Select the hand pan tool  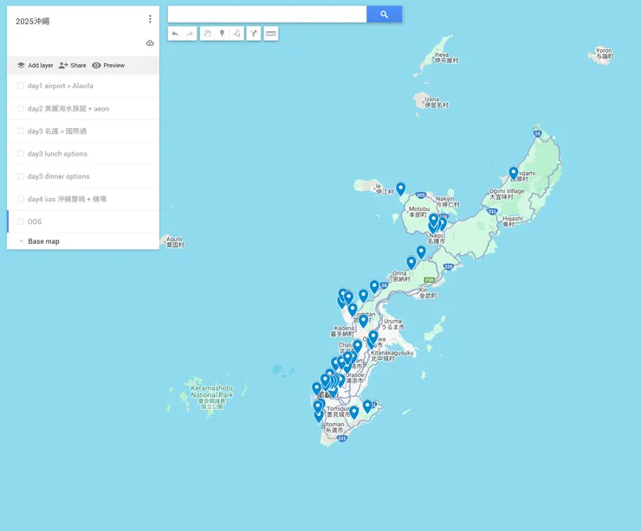click(x=207, y=34)
